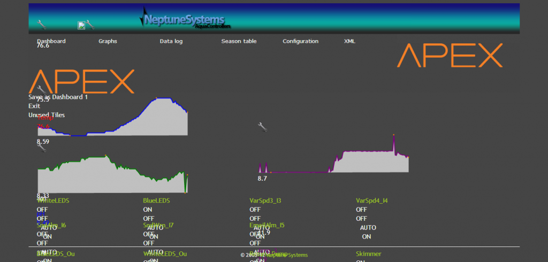Click the red Temp probe label
The height and width of the screenshot is (262, 548).
(45, 118)
